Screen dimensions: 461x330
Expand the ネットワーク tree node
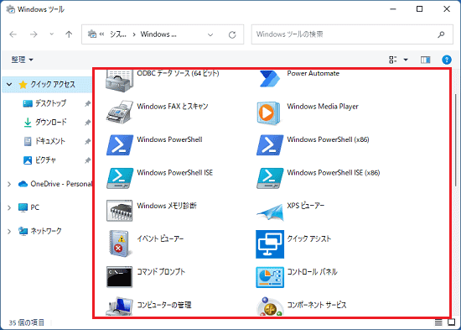tap(9, 231)
